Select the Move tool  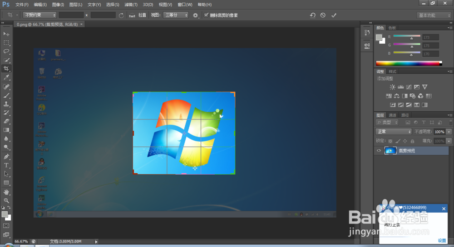pyautogui.click(x=6, y=34)
